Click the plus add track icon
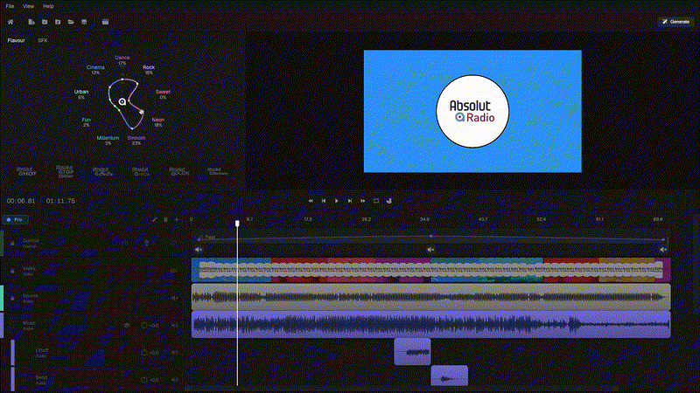700x393 pixels. point(177,220)
